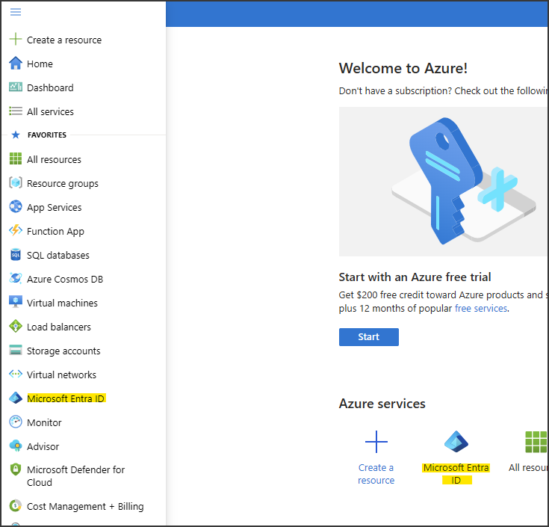Open the Azure Cosmos DB planet icon
The width and height of the screenshot is (549, 527).
pyautogui.click(x=15, y=279)
